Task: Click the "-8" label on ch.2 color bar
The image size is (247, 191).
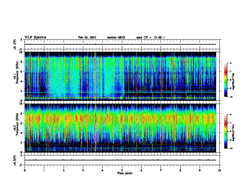Action: click(x=230, y=131)
